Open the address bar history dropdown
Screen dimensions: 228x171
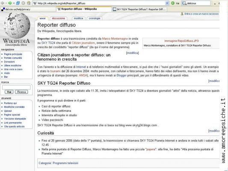tap(167, 3)
